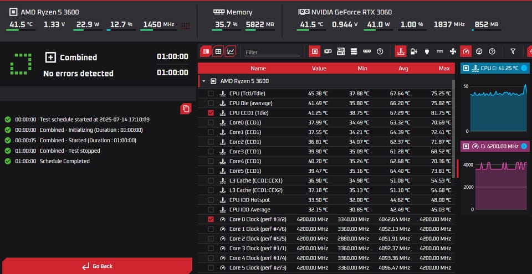Uncheck the CPU CCD1 (Tdie) checkbox
The image size is (532, 274).
[211, 112]
